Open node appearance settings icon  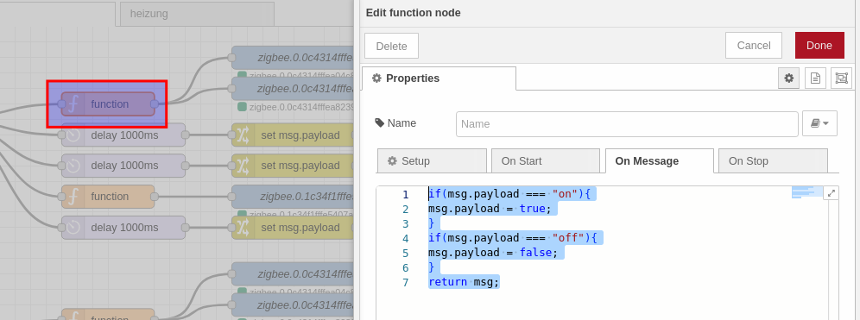point(841,78)
